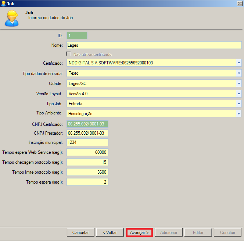Expand the Tipo dados de entrada dropdown
Viewport: 244px width, 241px height.
point(238,73)
